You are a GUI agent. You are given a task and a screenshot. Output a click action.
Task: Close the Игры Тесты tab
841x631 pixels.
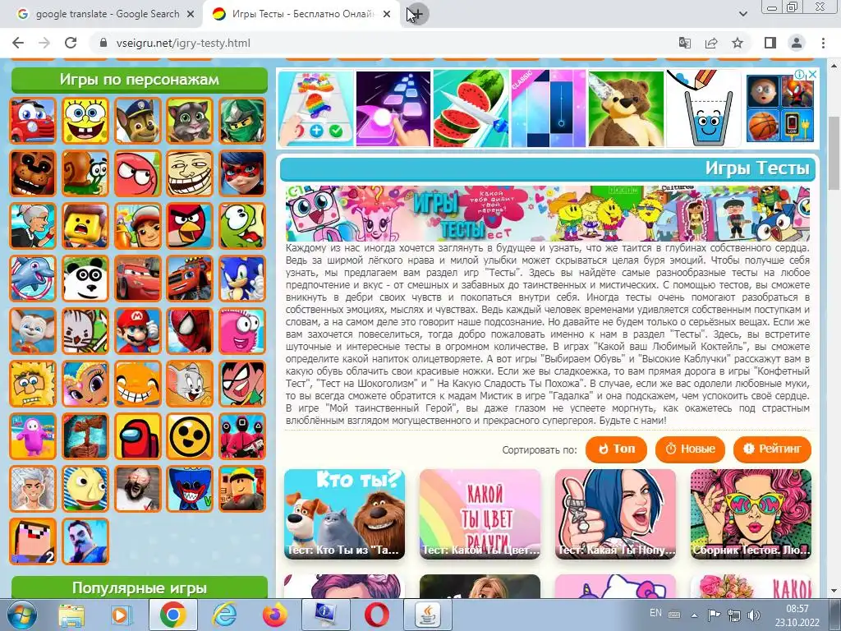(387, 14)
